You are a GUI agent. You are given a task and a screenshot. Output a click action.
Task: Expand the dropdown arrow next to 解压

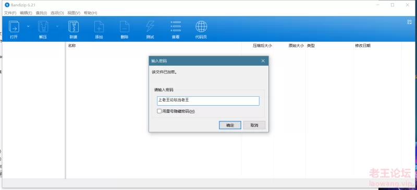[x=57, y=27]
